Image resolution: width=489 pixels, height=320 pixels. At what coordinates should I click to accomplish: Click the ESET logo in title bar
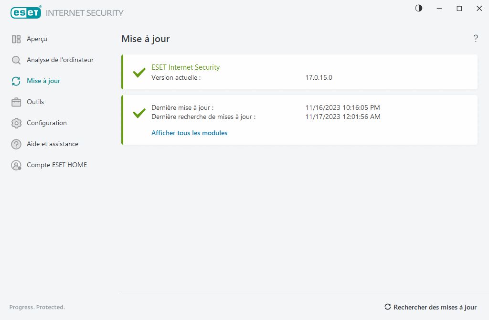point(26,13)
